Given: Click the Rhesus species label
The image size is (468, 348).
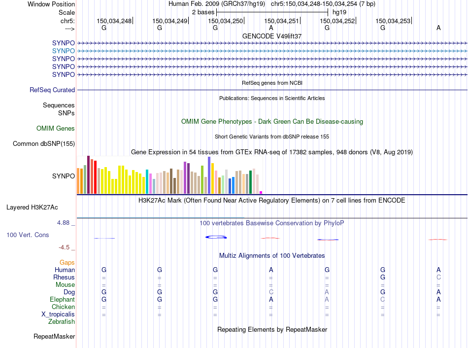Looking at the screenshot, I should (x=64, y=278).
